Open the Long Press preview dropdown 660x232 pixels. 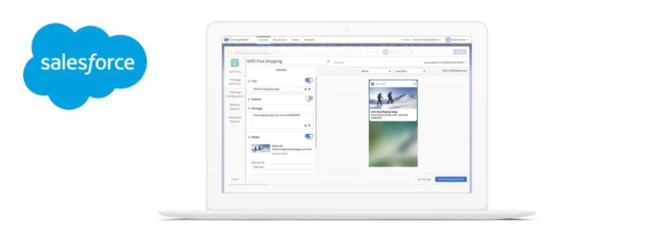(411, 71)
